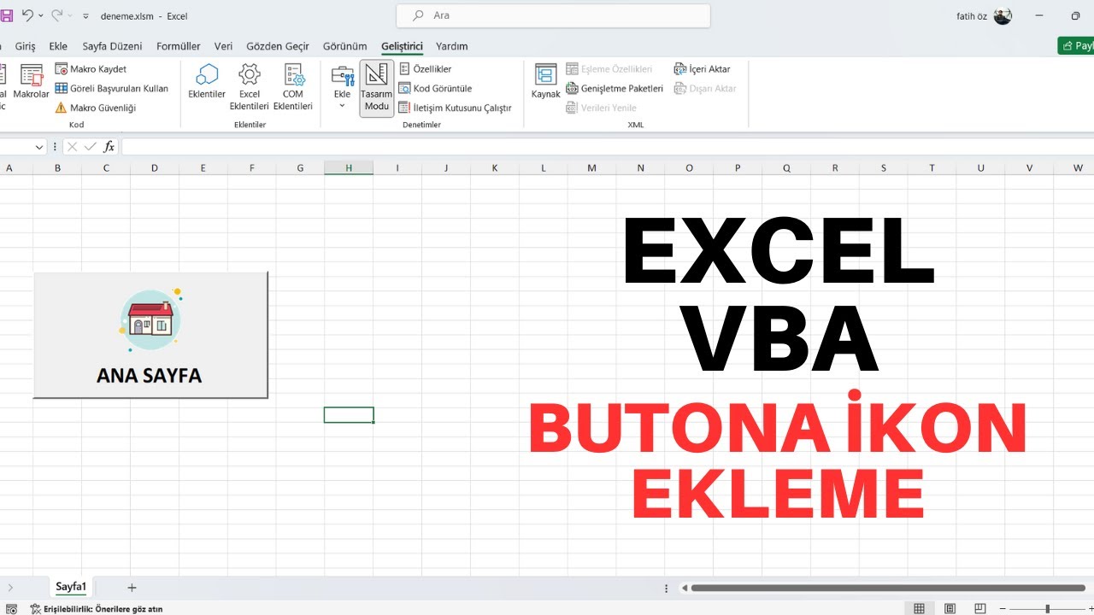The width and height of the screenshot is (1094, 615).
Task: Open the Makrolar macros button
Action: [31, 82]
